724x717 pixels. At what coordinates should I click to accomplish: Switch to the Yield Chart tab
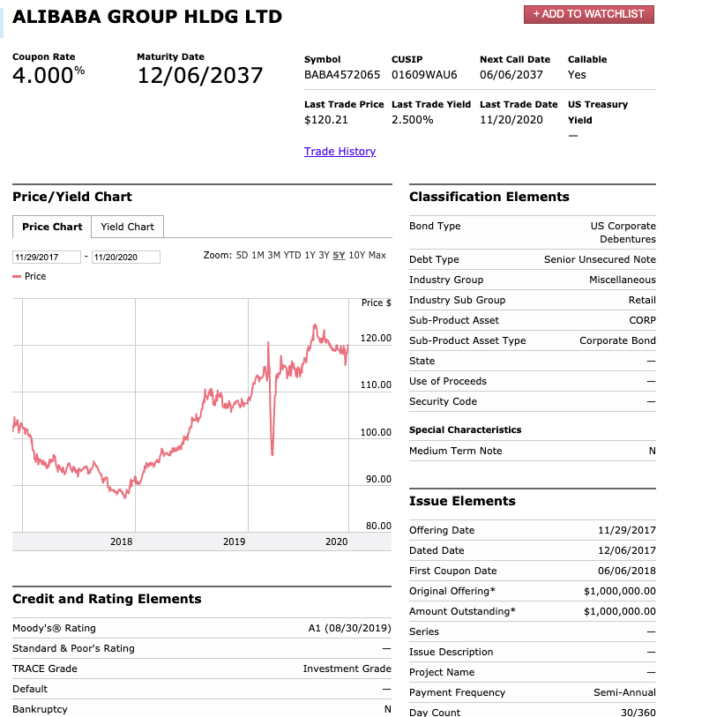[x=127, y=227]
